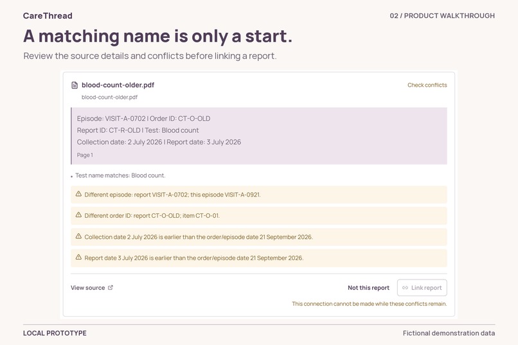The height and width of the screenshot is (345, 518).
Task: Click the Collection date 2 July 2026 line
Action: click(x=159, y=142)
